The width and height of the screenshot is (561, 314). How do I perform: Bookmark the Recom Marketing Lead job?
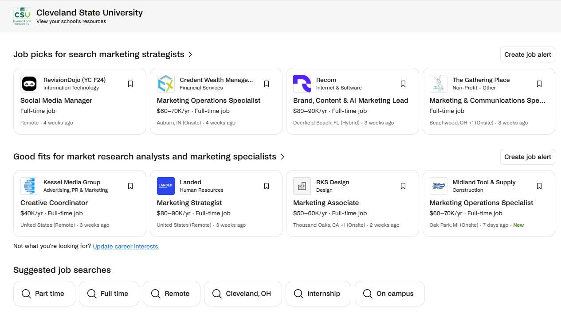pos(403,84)
